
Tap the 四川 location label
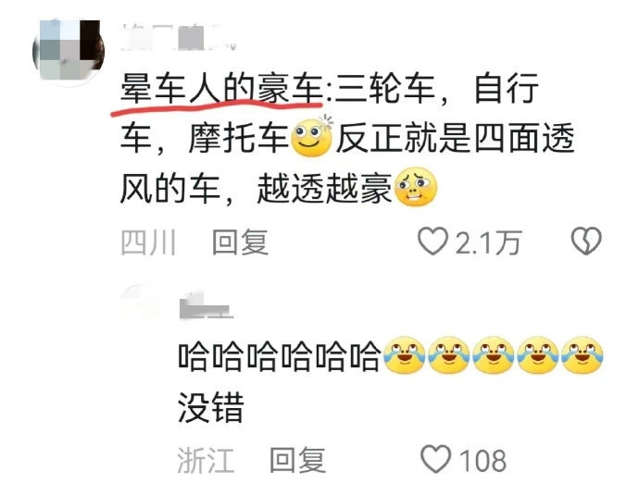click(x=149, y=242)
